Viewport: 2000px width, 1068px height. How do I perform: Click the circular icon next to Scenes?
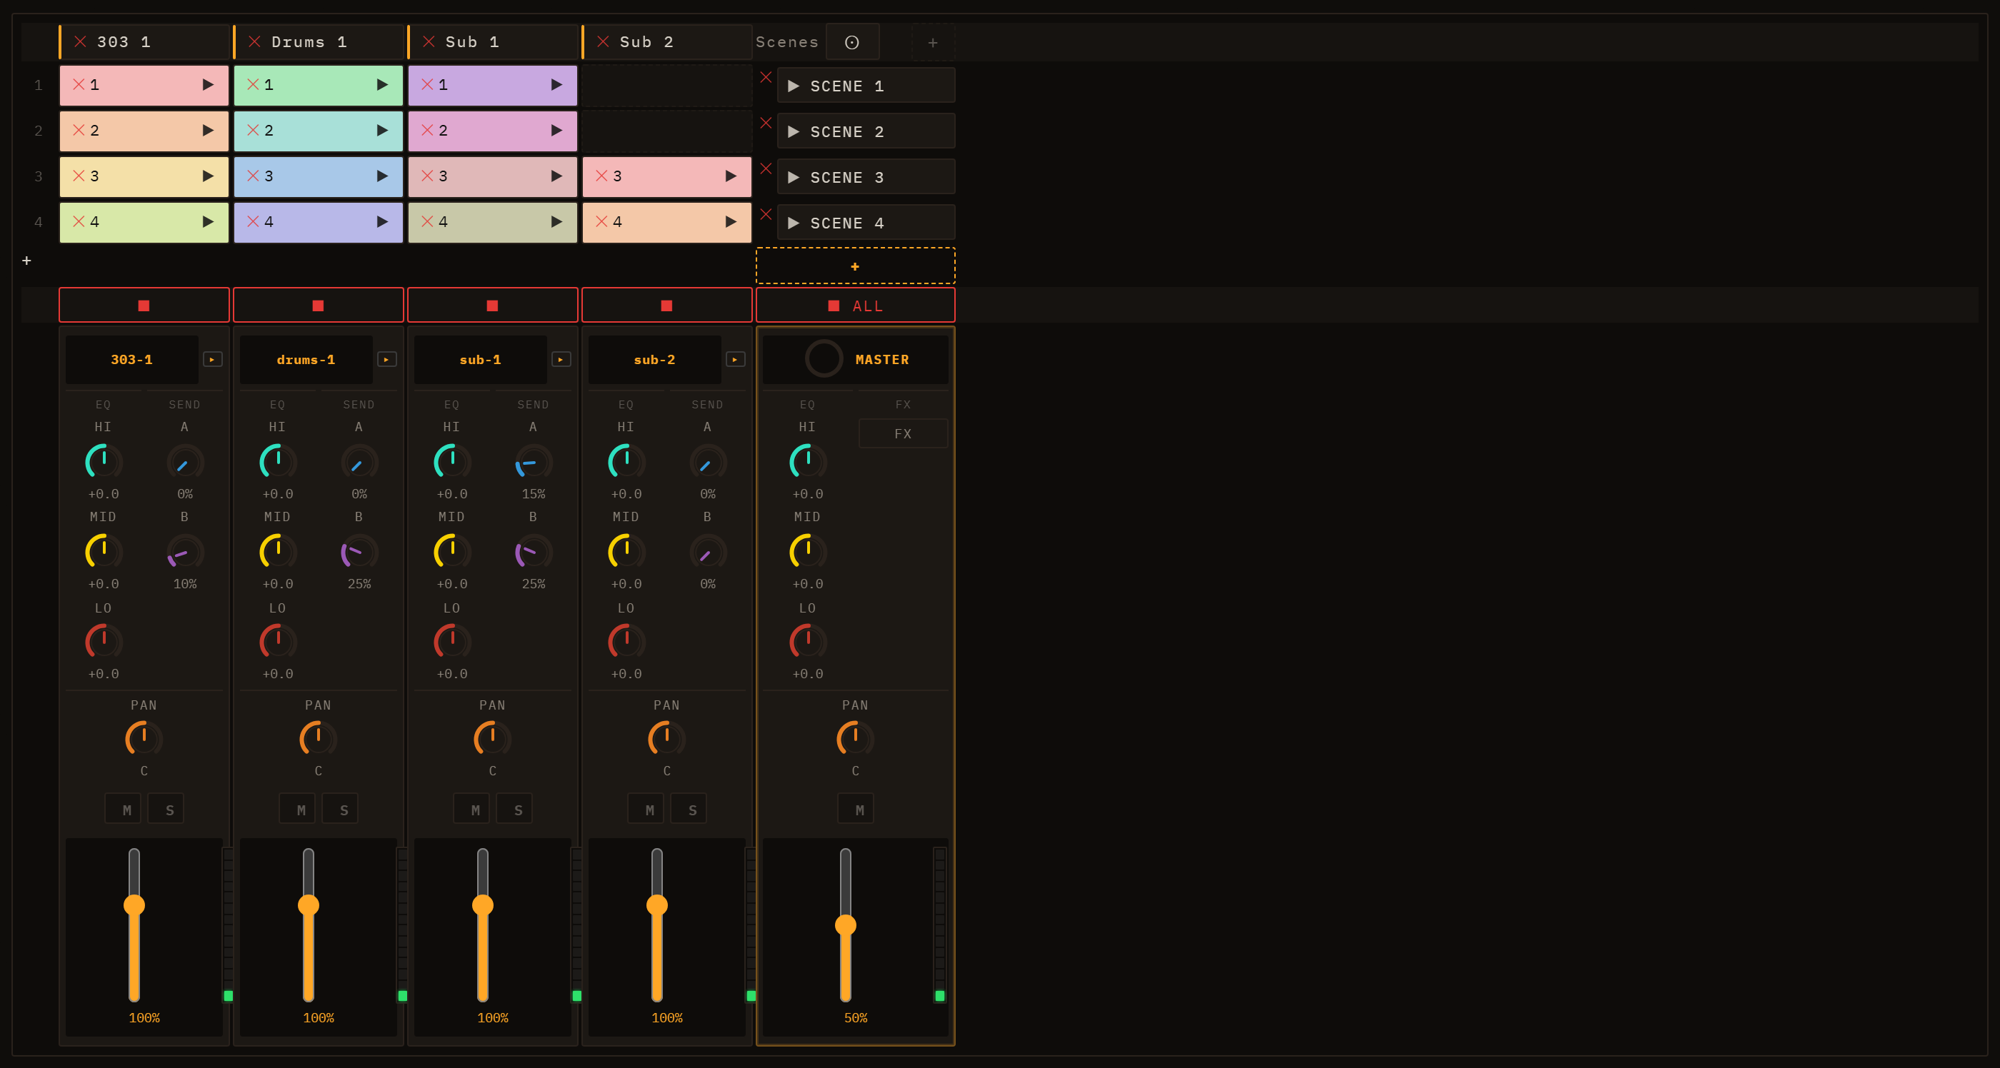852,42
